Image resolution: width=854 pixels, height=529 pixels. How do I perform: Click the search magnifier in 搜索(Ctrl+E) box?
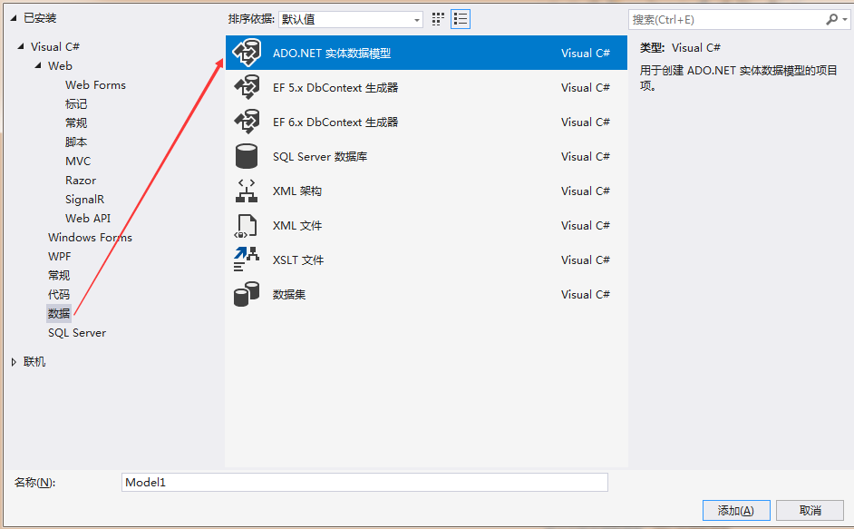coord(832,18)
